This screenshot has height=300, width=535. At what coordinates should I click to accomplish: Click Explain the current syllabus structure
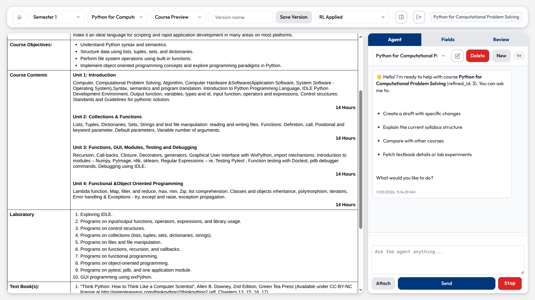(x=422, y=127)
